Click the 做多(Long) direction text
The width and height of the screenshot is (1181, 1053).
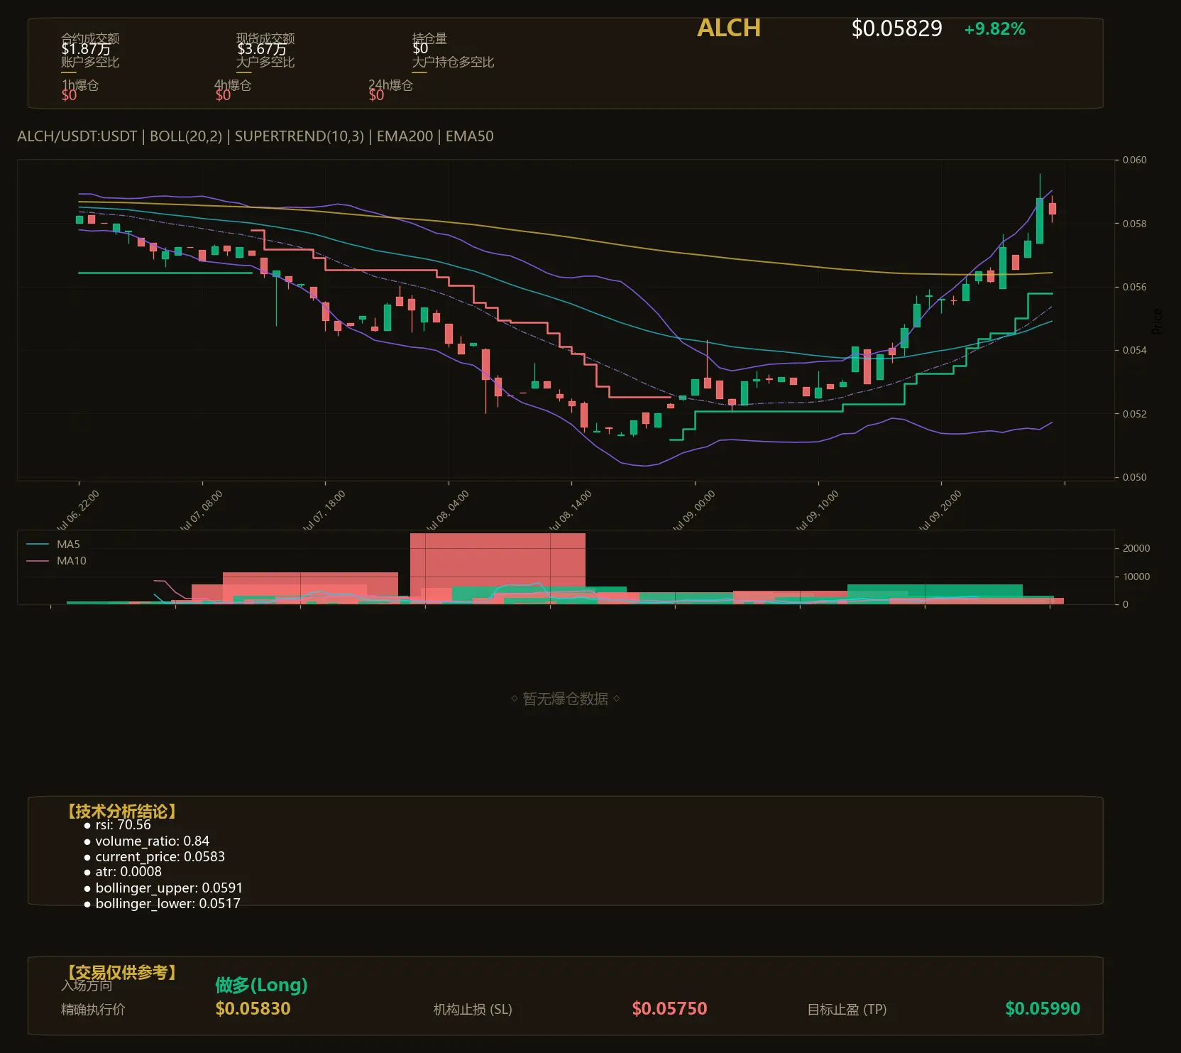[x=261, y=985]
